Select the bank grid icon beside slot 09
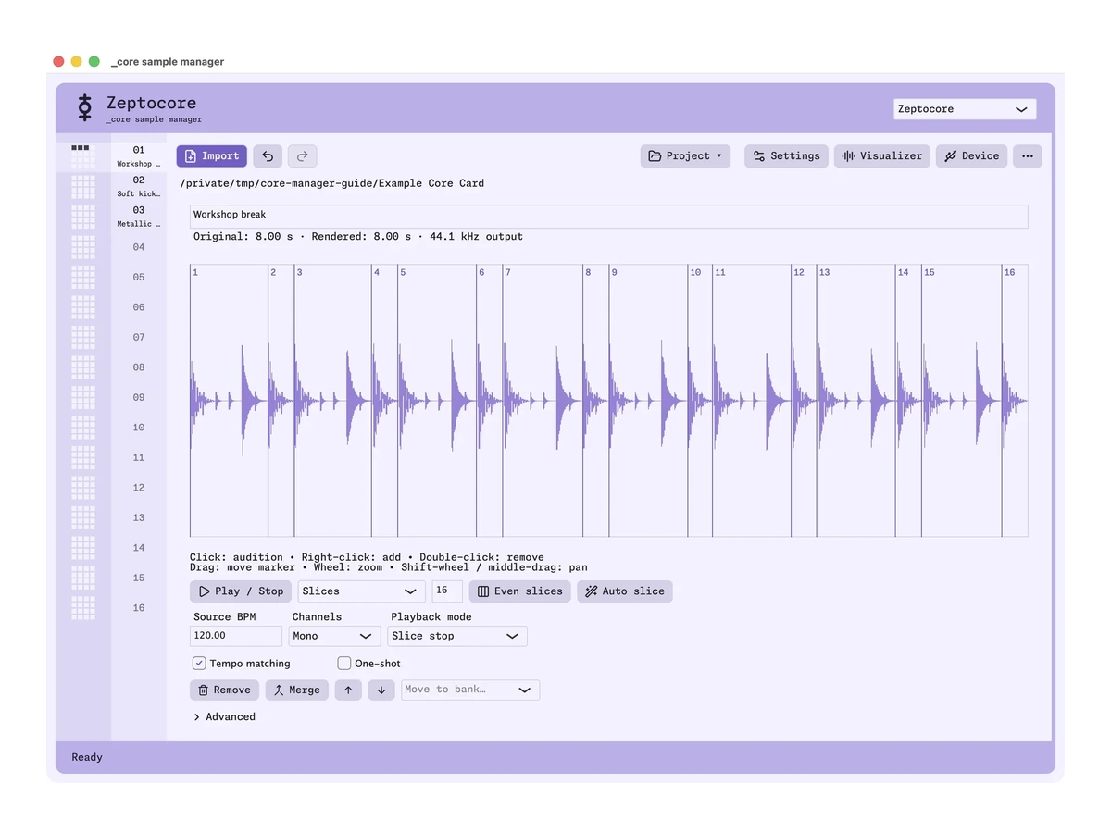 [x=83, y=397]
